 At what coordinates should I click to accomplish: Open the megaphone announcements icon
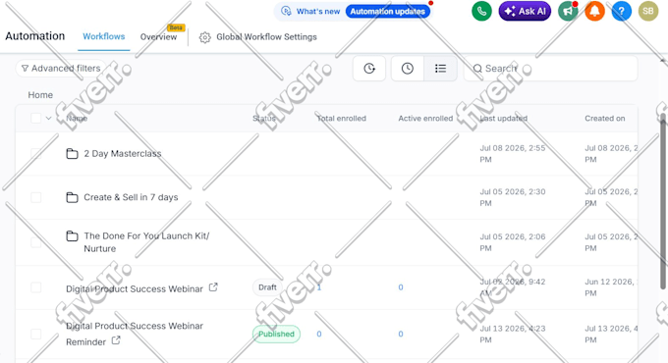click(568, 11)
